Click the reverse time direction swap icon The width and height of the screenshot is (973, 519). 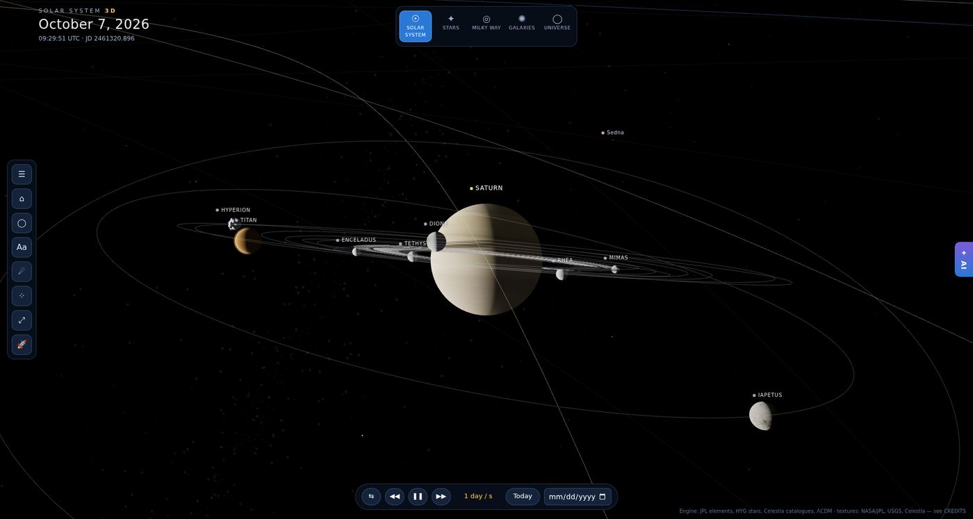point(371,497)
